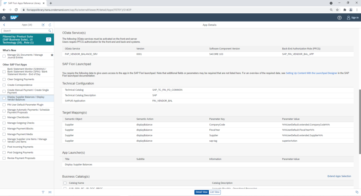This screenshot has width=361, height=196.
Task: Tick the Clear Outgoing Payments checkbox
Action: [4, 79]
